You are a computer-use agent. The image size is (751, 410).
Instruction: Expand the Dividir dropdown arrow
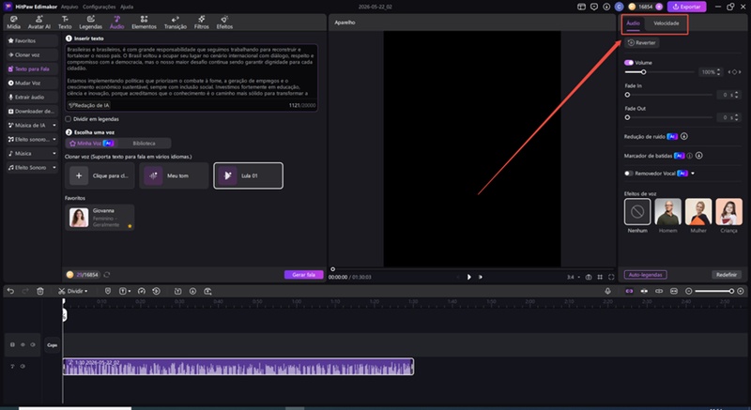pos(85,292)
